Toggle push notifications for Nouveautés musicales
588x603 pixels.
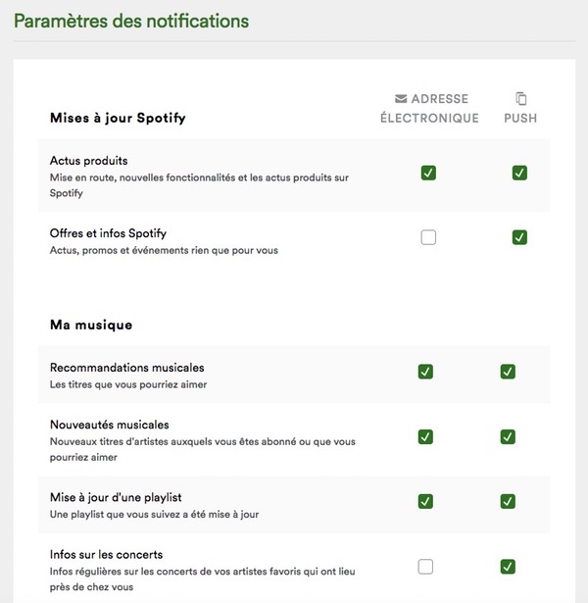coord(508,436)
